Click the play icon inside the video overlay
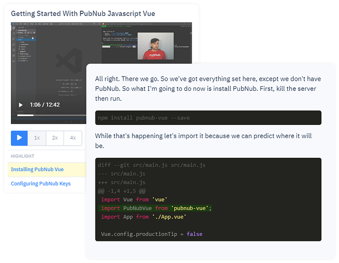The width and height of the screenshot is (339, 263). tap(21, 105)
